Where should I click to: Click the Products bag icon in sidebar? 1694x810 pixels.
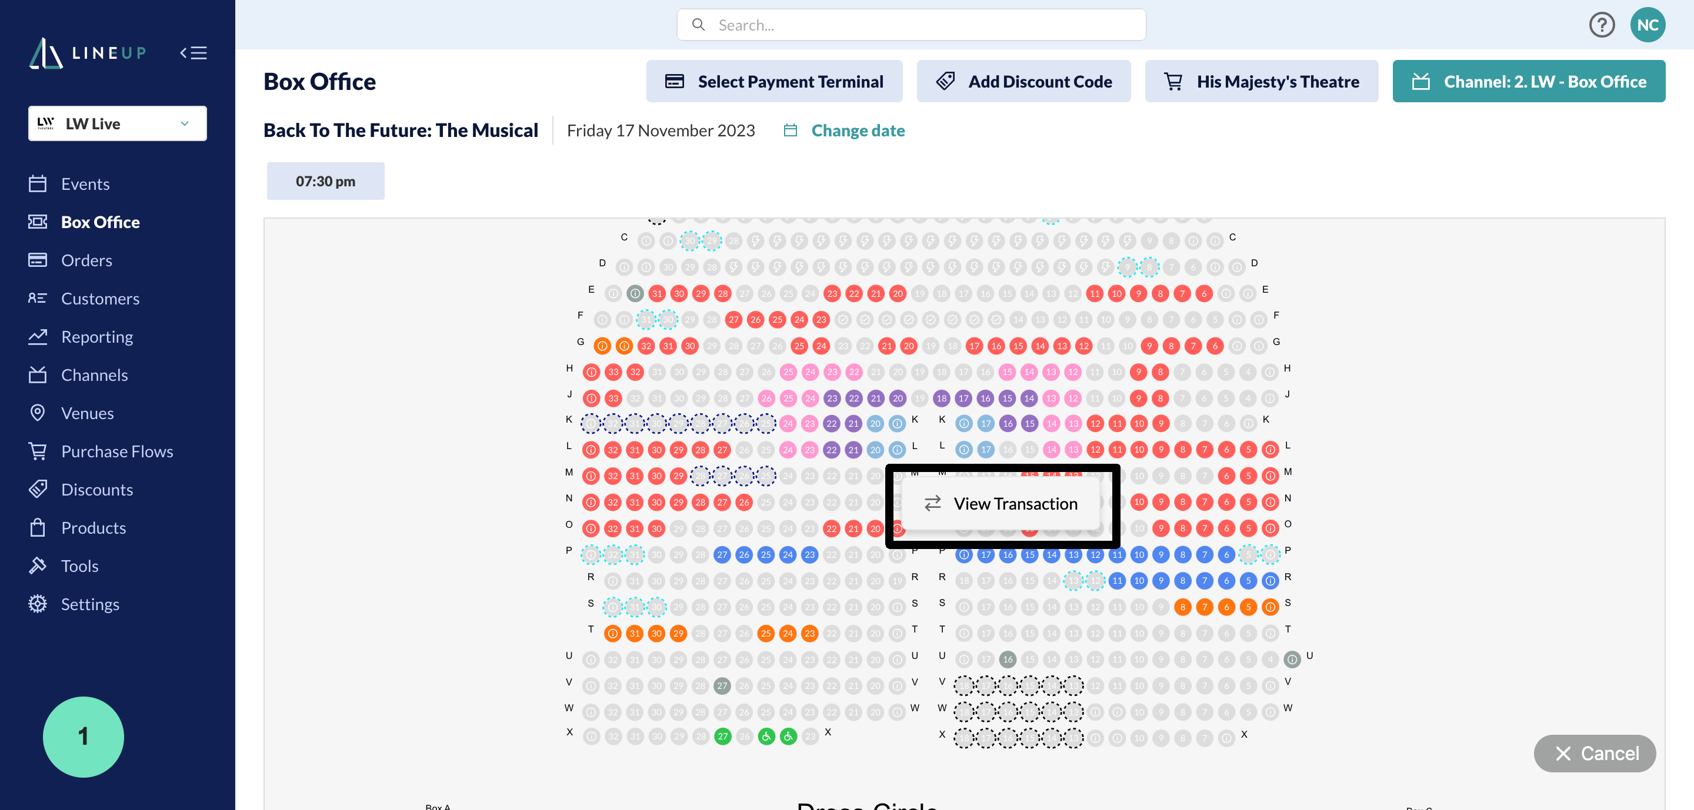pos(38,527)
